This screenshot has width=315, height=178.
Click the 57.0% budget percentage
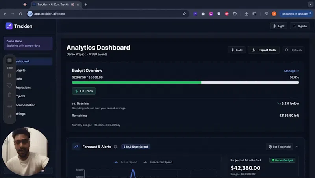pyautogui.click(x=294, y=77)
